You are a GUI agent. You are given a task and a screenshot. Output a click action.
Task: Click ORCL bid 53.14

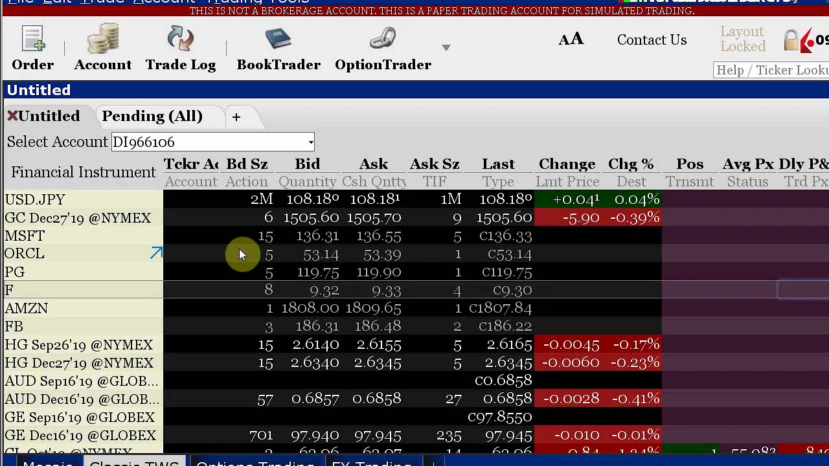pyautogui.click(x=321, y=254)
